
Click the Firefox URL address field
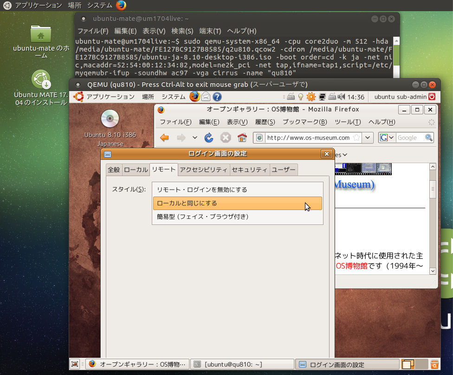(308, 138)
